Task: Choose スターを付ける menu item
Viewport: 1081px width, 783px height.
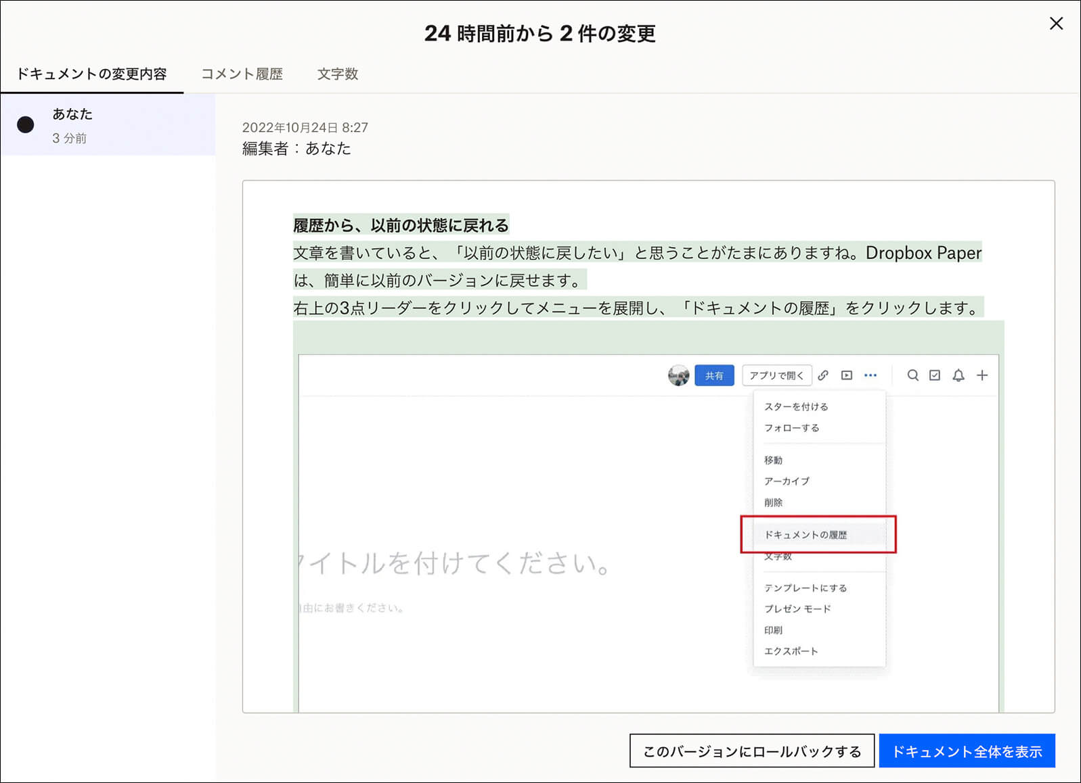Action: pos(796,406)
